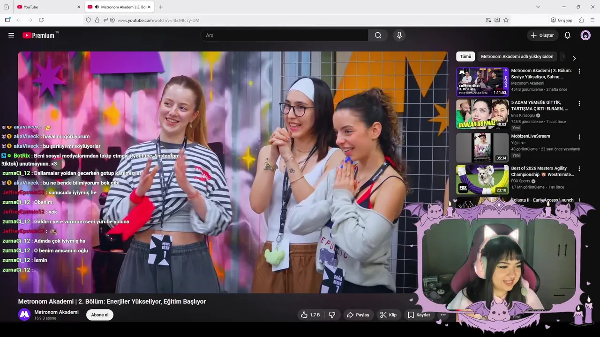Go to YouTube Premium home logo
The height and width of the screenshot is (337, 600).
coord(38,35)
